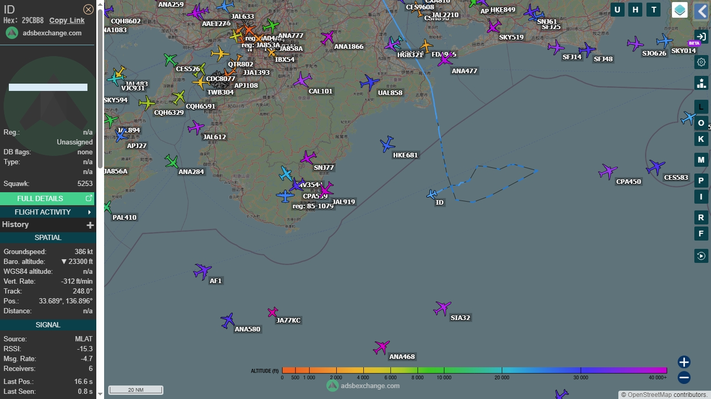Open the leaderboard podium icon

pos(701,83)
